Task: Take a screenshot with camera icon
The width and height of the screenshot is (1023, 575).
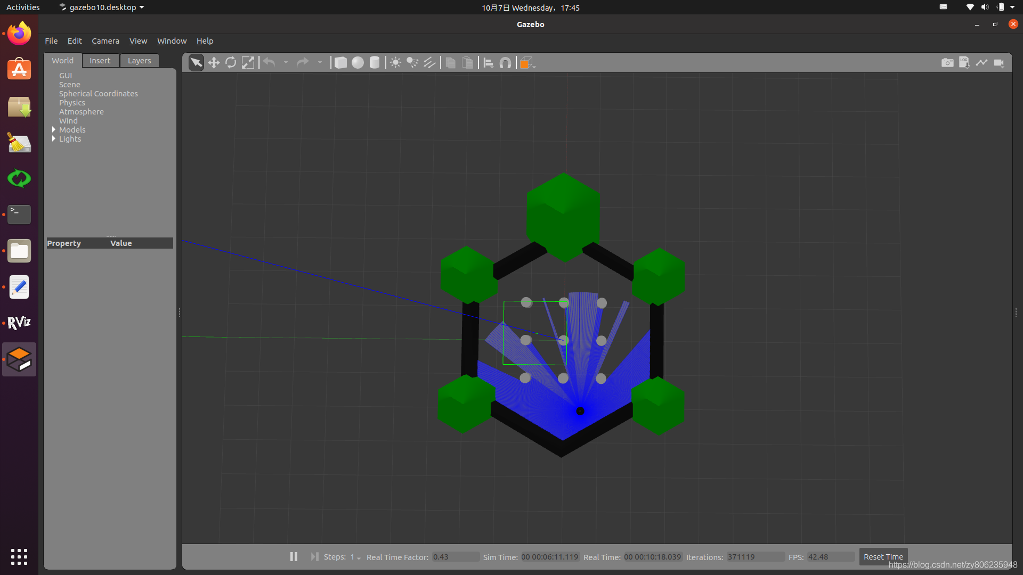Action: 947,63
